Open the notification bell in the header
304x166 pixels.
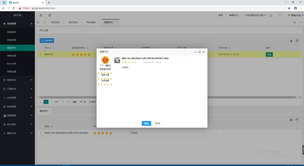[x=271, y=15]
